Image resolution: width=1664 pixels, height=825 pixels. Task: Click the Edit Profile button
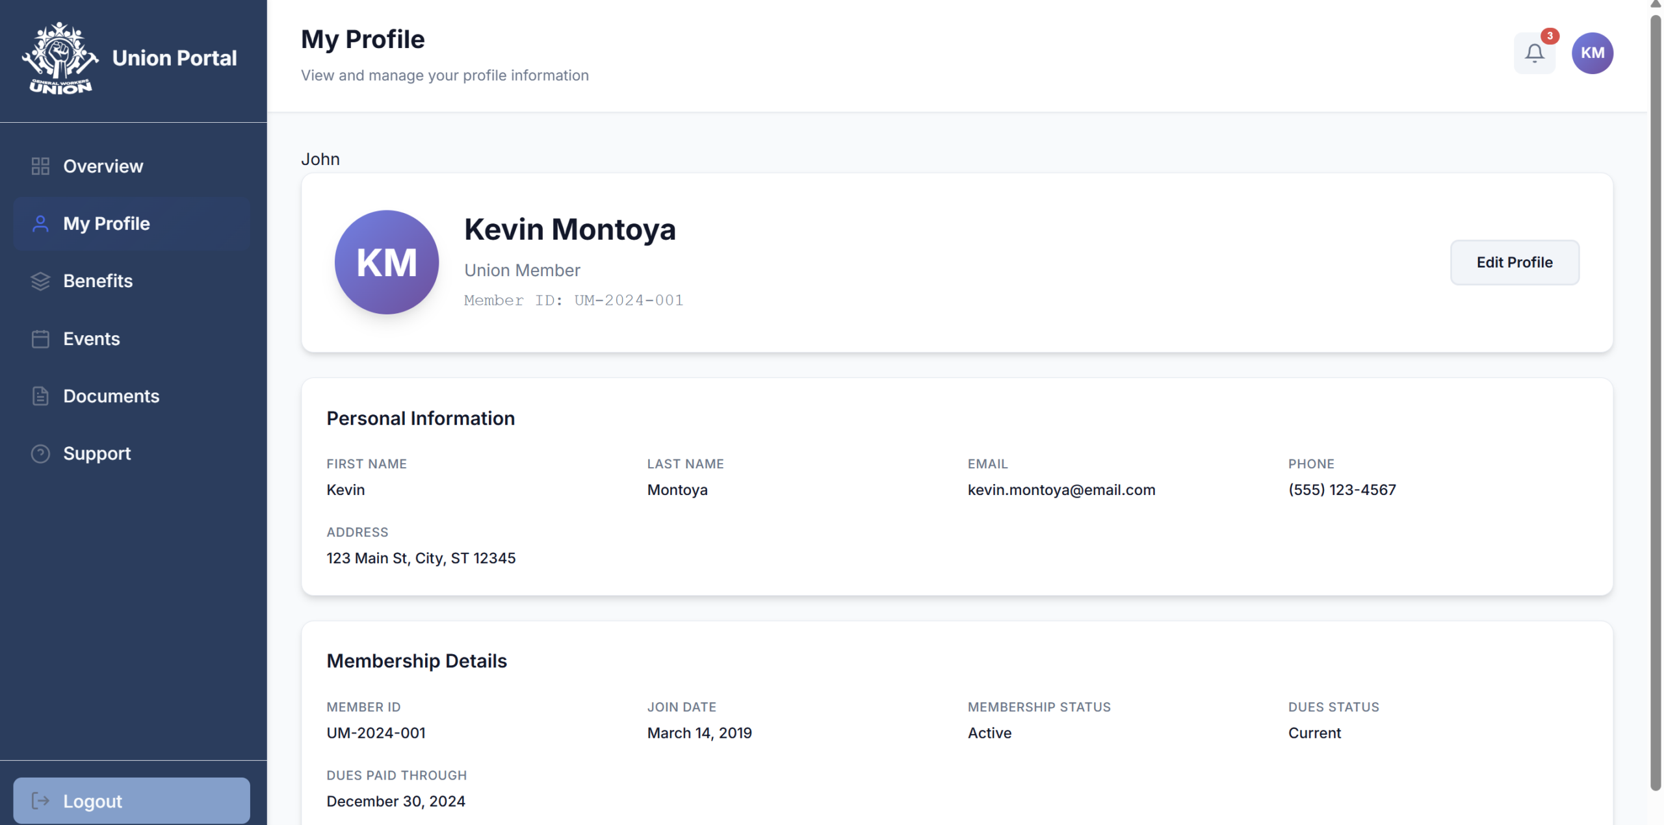click(1514, 262)
